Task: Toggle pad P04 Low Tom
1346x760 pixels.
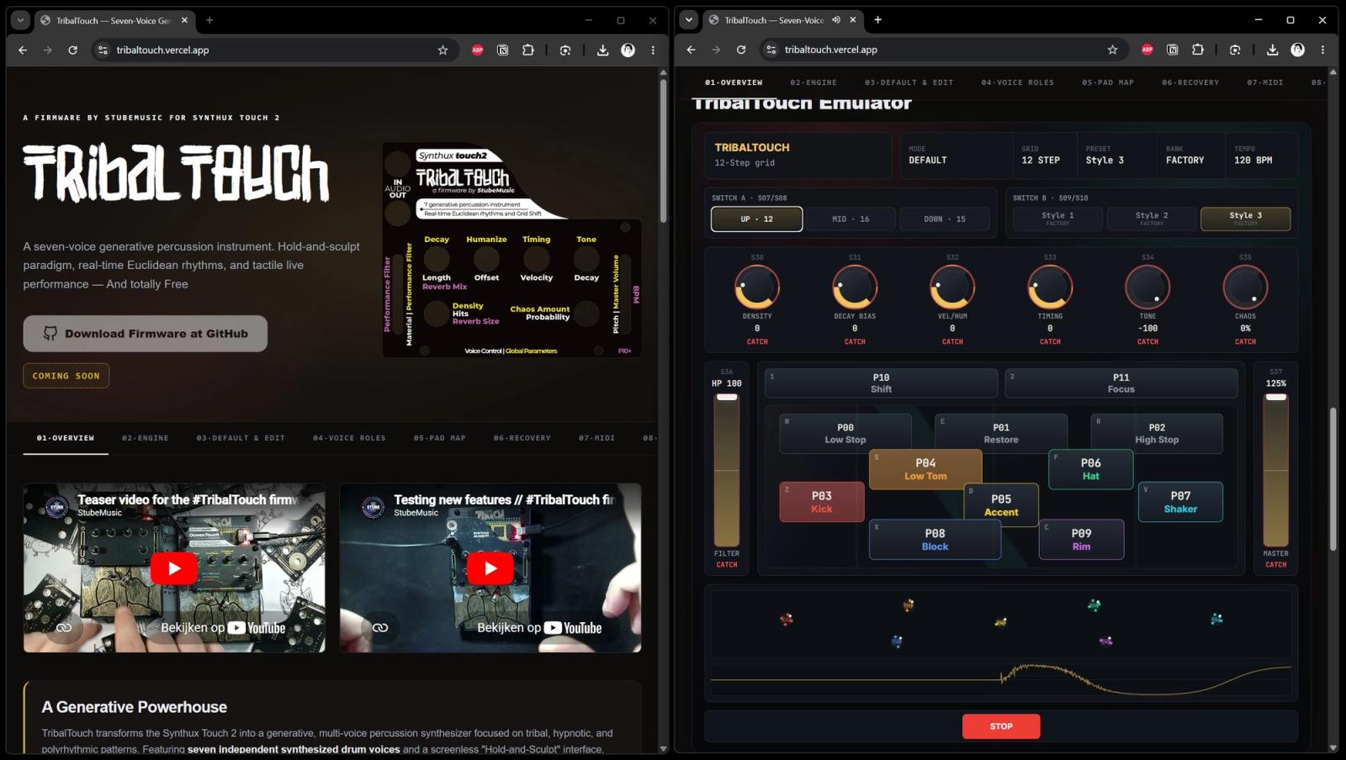Action: [x=925, y=469]
